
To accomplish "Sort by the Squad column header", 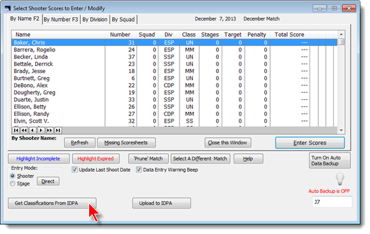I will coord(147,34).
